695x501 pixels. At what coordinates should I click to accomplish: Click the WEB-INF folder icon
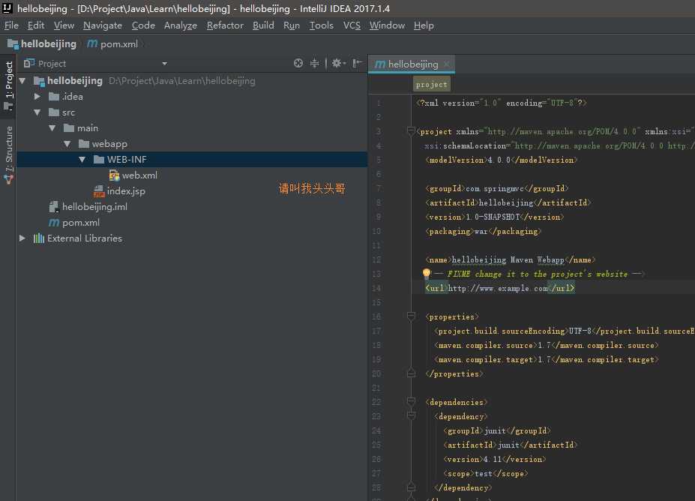click(x=99, y=160)
